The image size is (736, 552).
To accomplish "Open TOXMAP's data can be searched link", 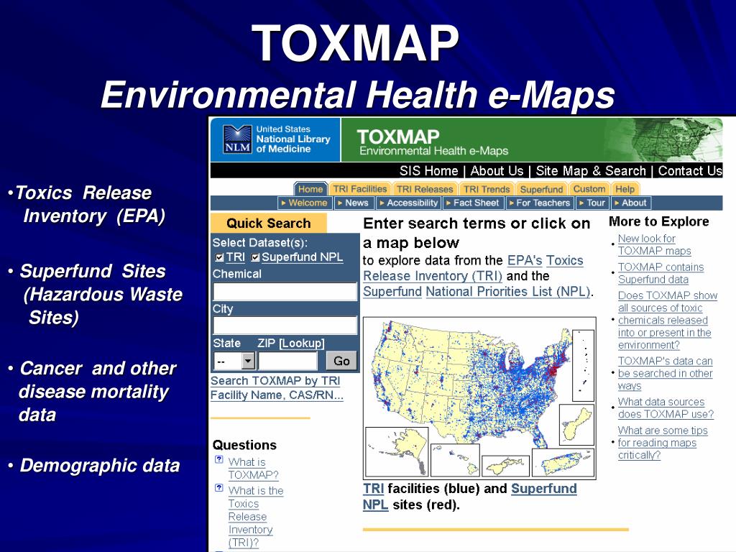I will pyautogui.click(x=665, y=374).
